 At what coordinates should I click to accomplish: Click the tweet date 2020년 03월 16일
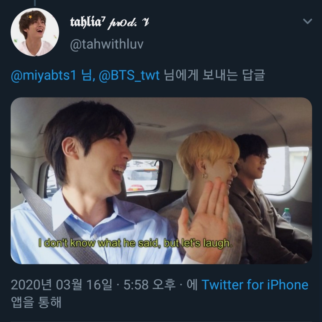click(x=61, y=285)
